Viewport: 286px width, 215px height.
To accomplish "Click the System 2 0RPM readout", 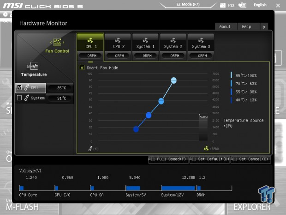I will (x=173, y=56).
